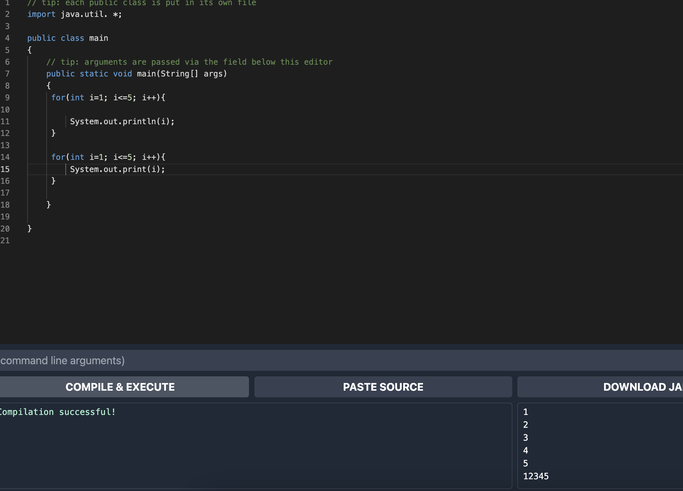
Task: Click the output line showing '3'
Action: [525, 438]
